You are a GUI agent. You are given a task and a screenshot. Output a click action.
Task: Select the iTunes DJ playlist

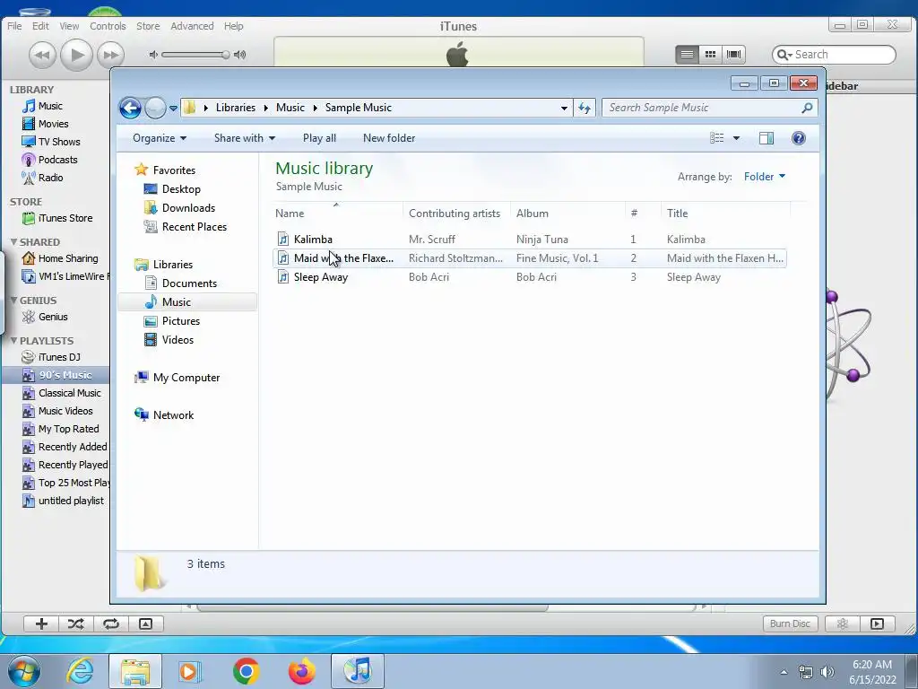click(x=59, y=357)
